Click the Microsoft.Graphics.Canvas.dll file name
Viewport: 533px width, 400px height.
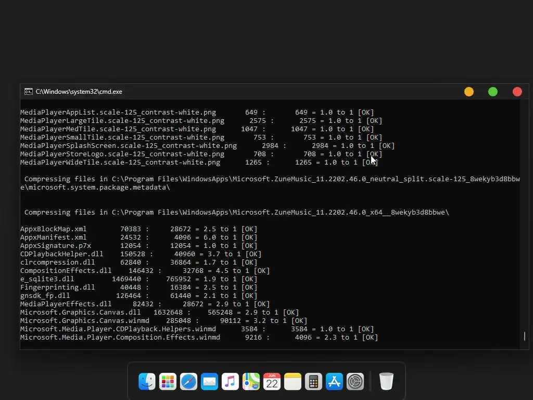(80, 312)
